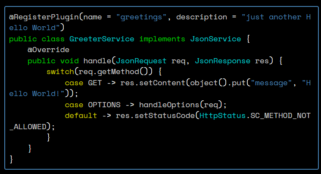Click the JsonService interface name
The width and height of the screenshot is (321, 174).
pos(215,39)
